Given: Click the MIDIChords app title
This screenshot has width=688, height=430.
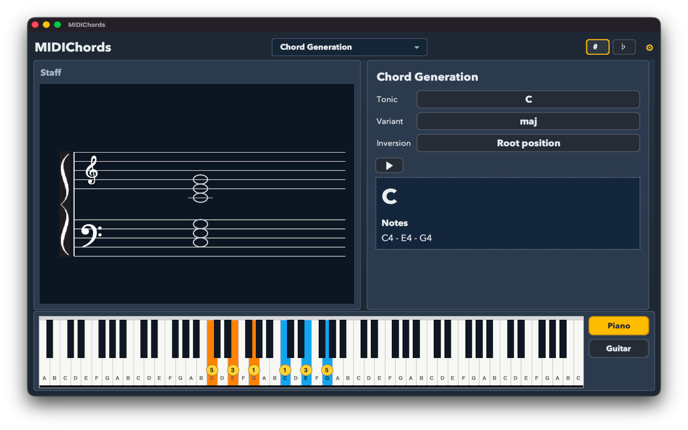Looking at the screenshot, I should click(73, 47).
